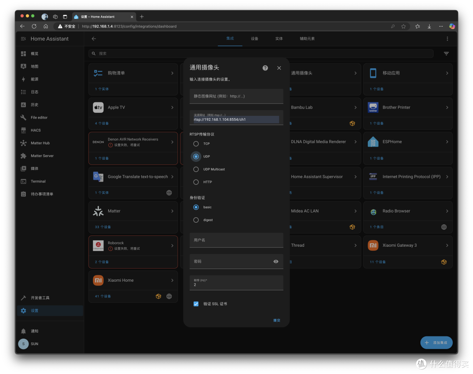Expand the Roborock card chevron
The image size is (473, 374).
[x=172, y=246]
